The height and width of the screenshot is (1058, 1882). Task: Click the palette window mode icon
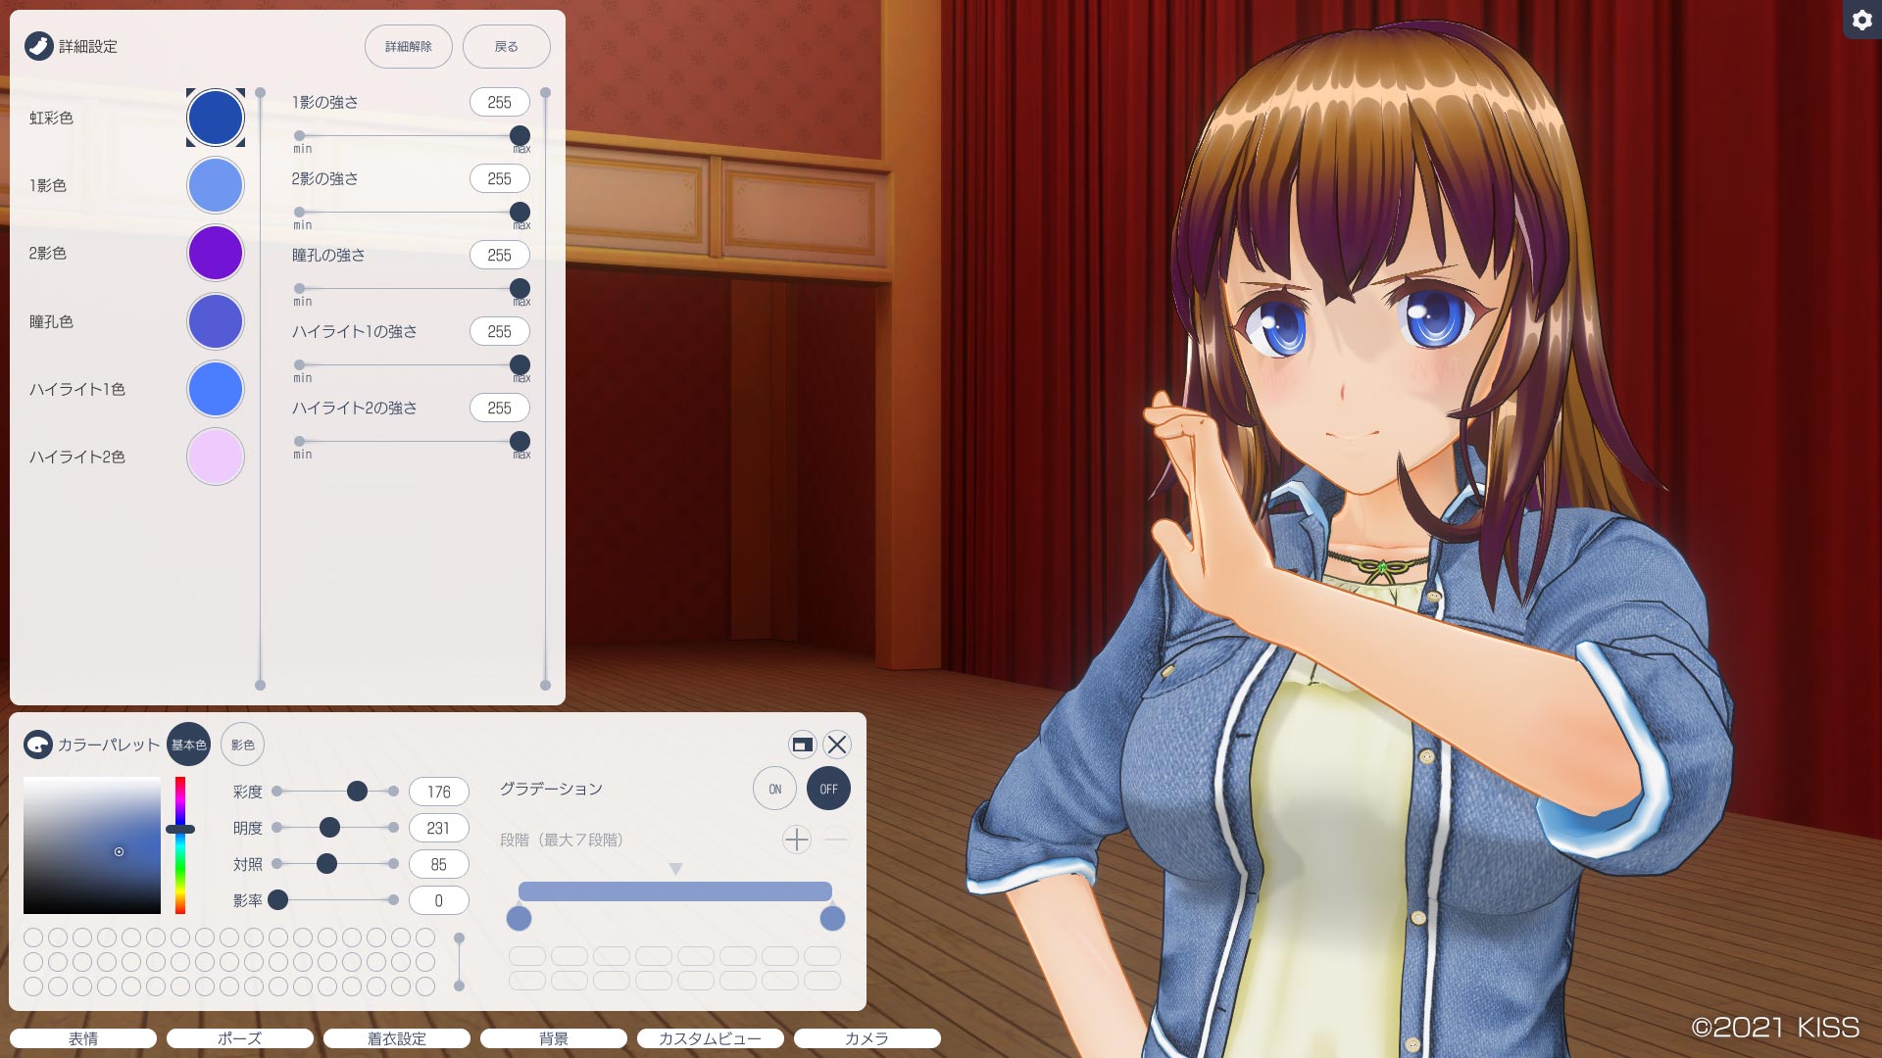tap(802, 745)
